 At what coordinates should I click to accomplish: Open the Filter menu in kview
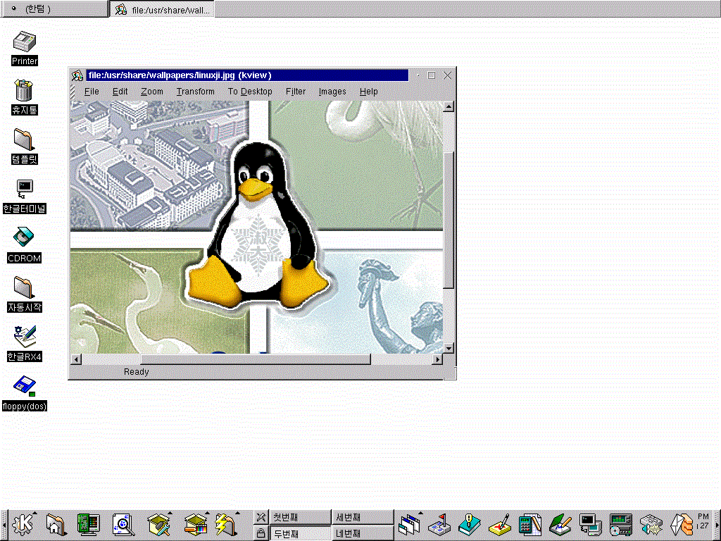click(x=296, y=92)
